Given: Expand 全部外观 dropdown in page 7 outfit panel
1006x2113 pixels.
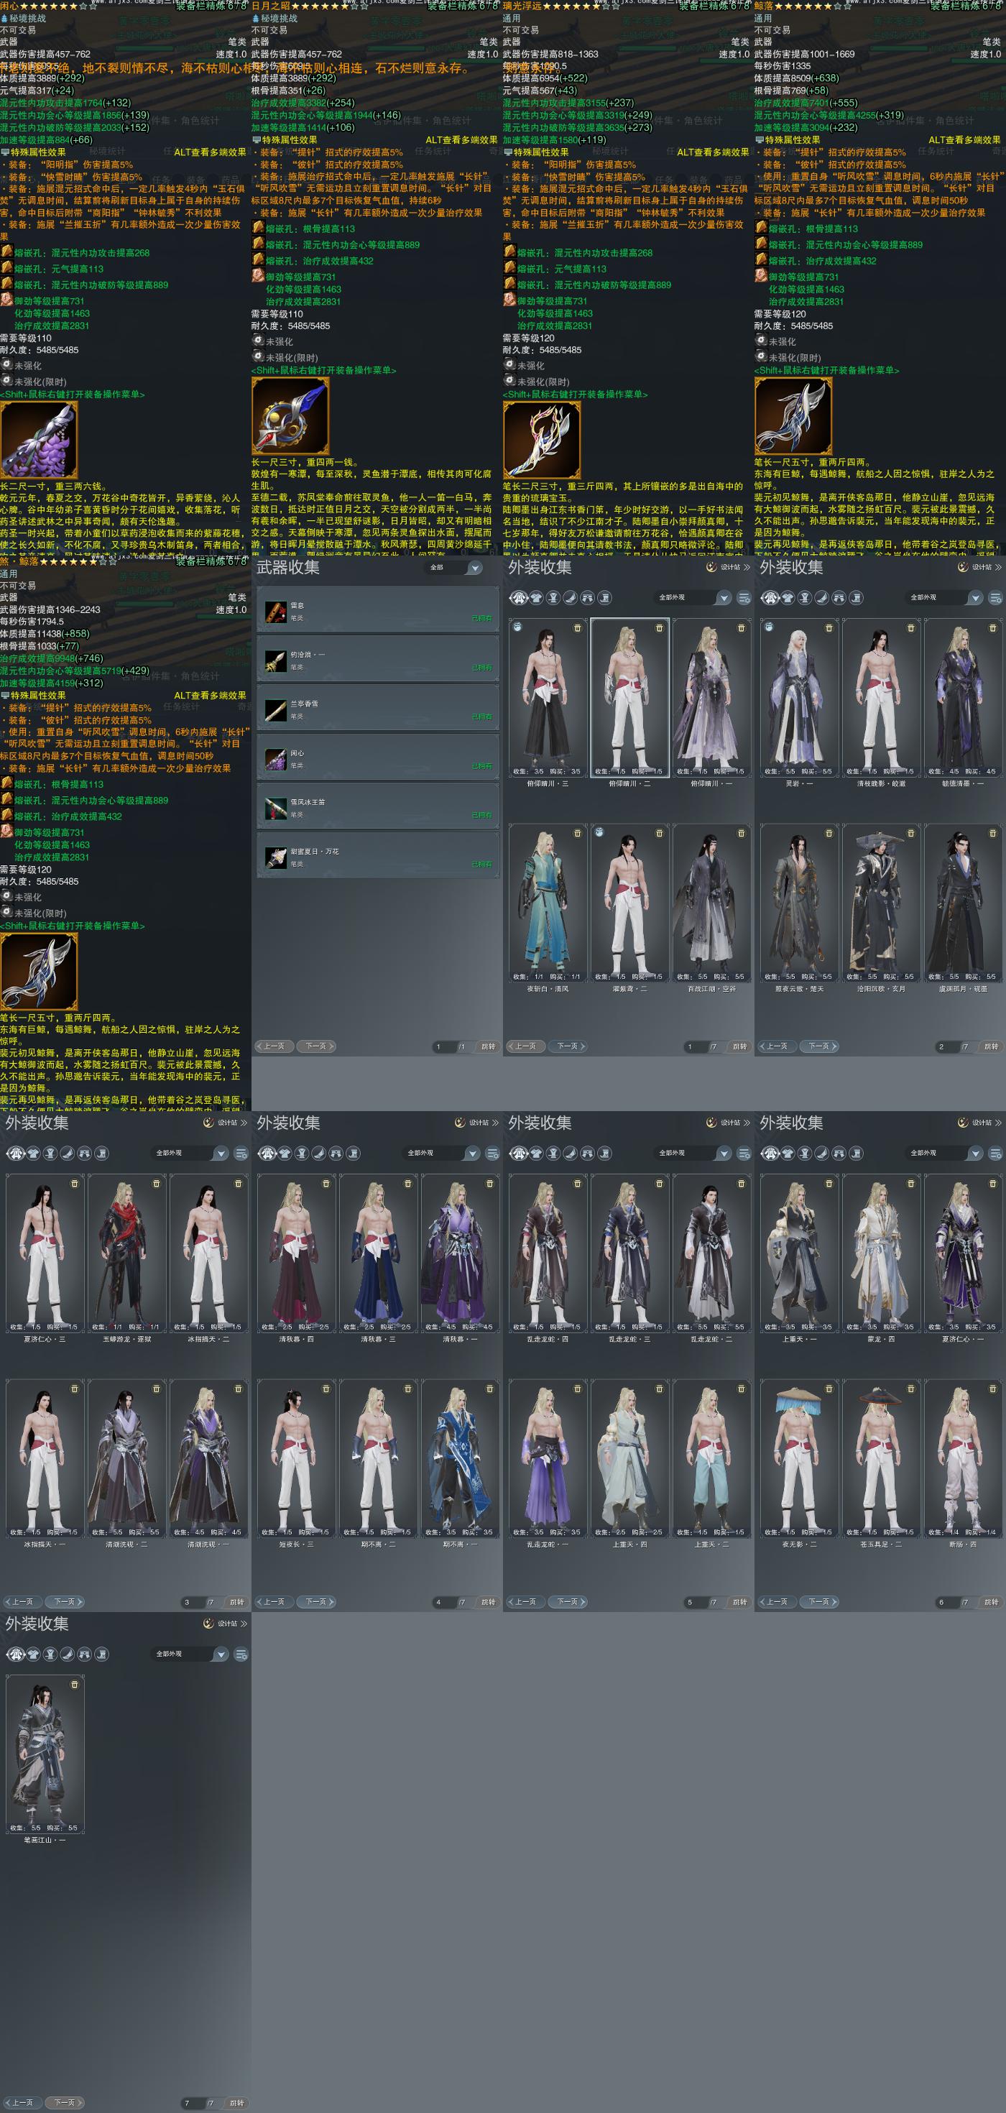Looking at the screenshot, I should click(191, 1654).
